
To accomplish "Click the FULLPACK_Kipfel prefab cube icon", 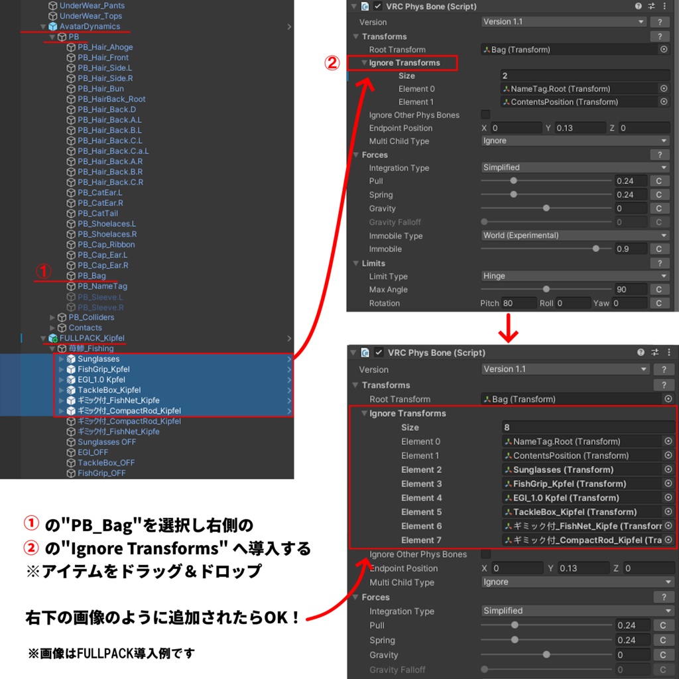I will (x=53, y=338).
